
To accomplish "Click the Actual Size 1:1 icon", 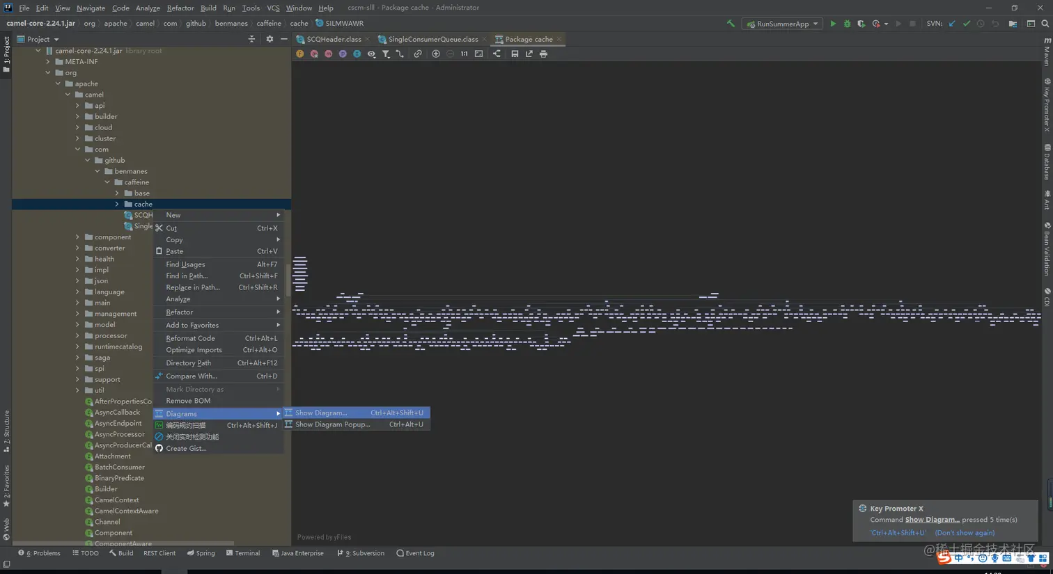I will click(x=464, y=54).
